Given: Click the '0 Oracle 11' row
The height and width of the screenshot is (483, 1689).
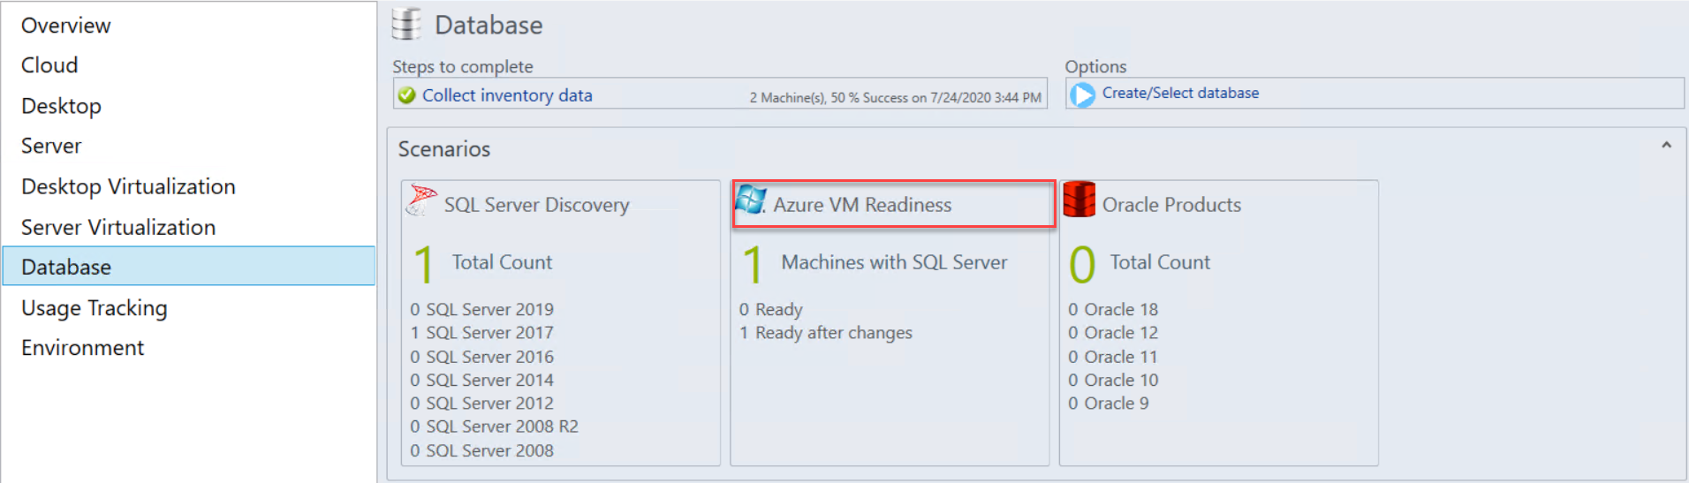Looking at the screenshot, I should pos(1113,357).
